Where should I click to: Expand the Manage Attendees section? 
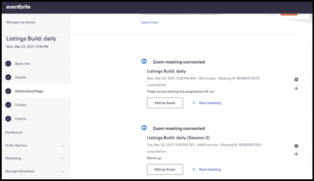[x=63, y=172]
